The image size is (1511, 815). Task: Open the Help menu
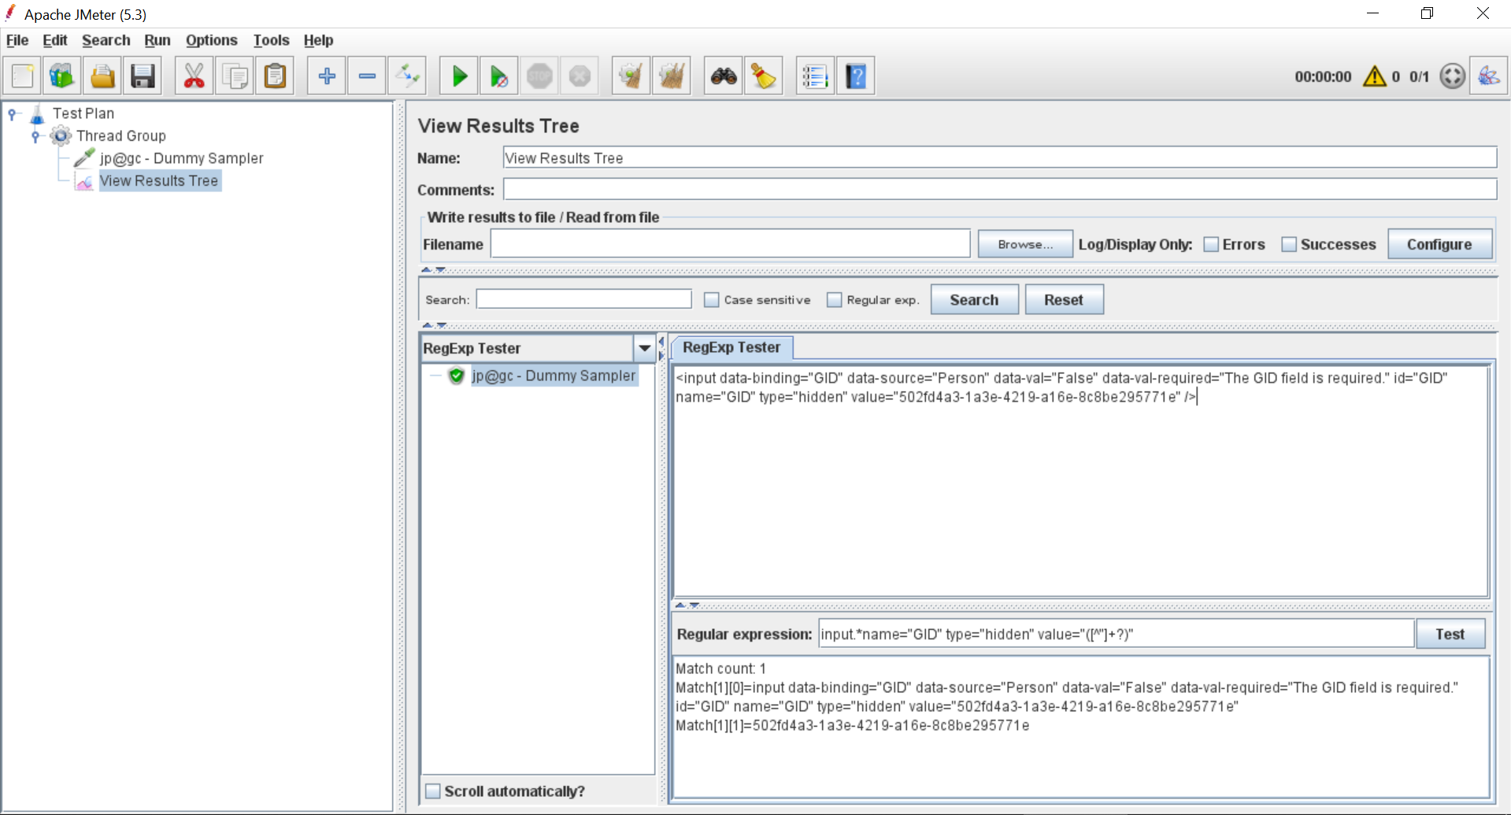318,40
